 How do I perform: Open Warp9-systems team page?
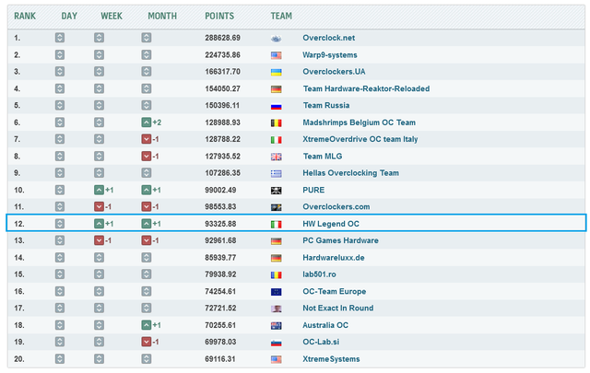pyautogui.click(x=330, y=55)
